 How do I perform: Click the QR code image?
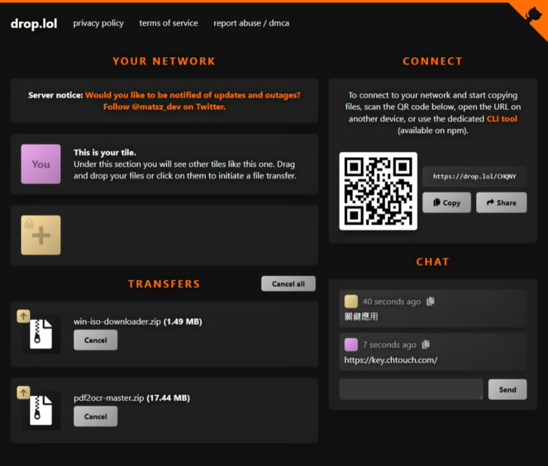378,191
